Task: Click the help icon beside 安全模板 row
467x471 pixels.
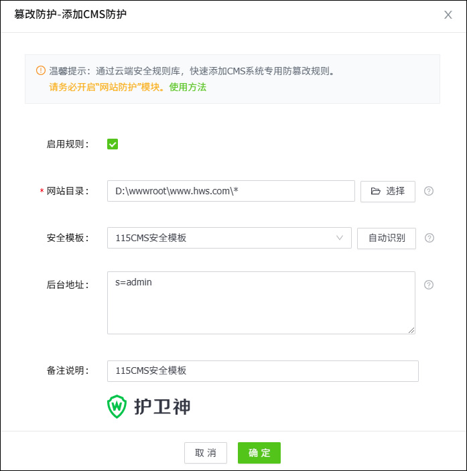Action: tap(429, 238)
